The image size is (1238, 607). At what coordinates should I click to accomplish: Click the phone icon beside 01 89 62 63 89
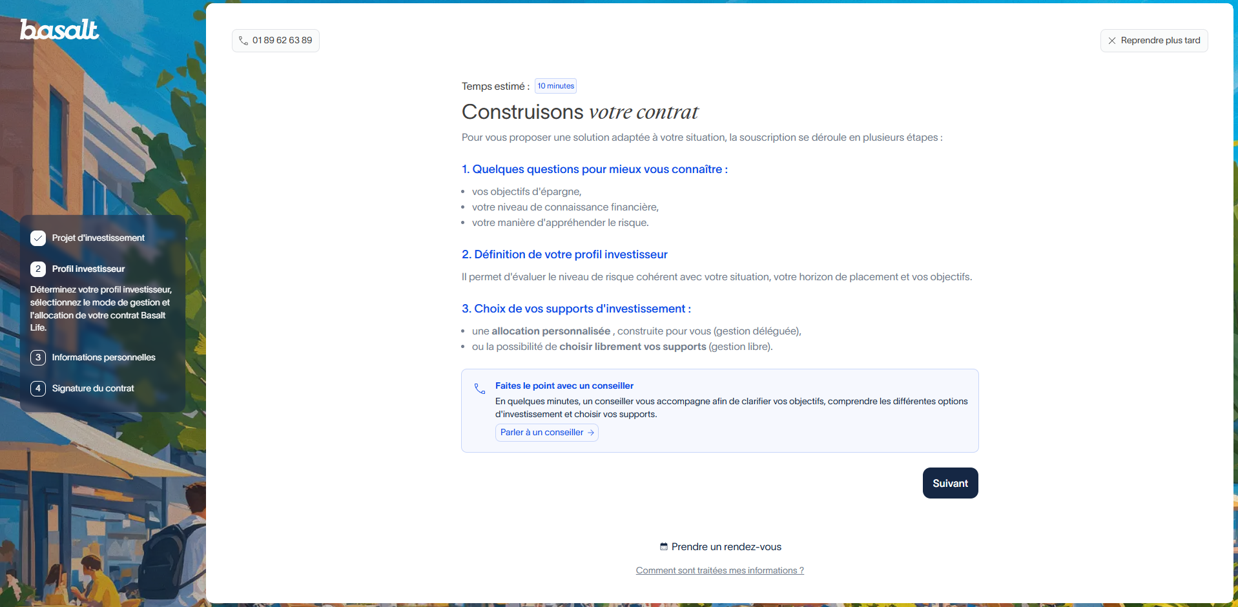point(243,41)
